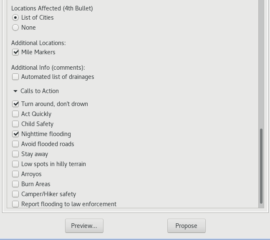
Task: Click the vertical scrollbar thumb
Action: pos(261,166)
